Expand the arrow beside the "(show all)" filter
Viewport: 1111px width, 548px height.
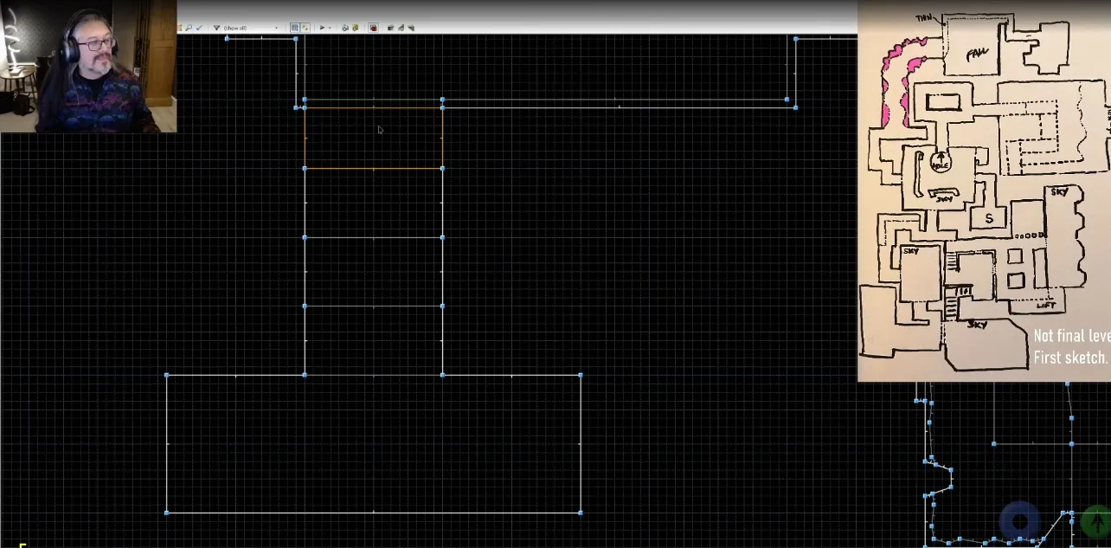[277, 28]
